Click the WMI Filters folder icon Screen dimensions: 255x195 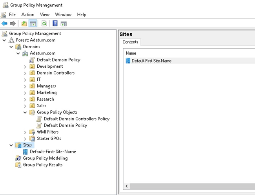(32, 132)
